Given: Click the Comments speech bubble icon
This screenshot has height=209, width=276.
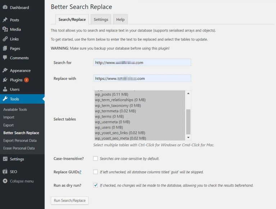Looking at the screenshot, I should [5, 58].
